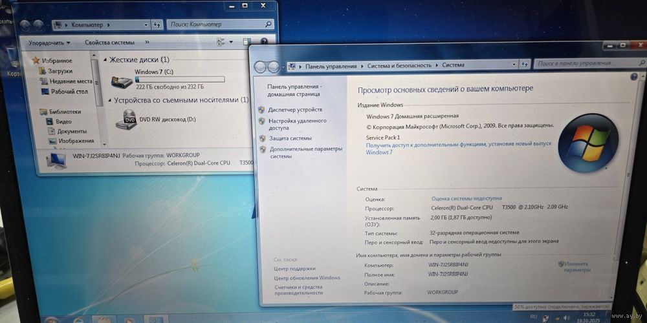Click Свойства системы in Explorer toolbar
647x323 pixels.
coord(109,43)
